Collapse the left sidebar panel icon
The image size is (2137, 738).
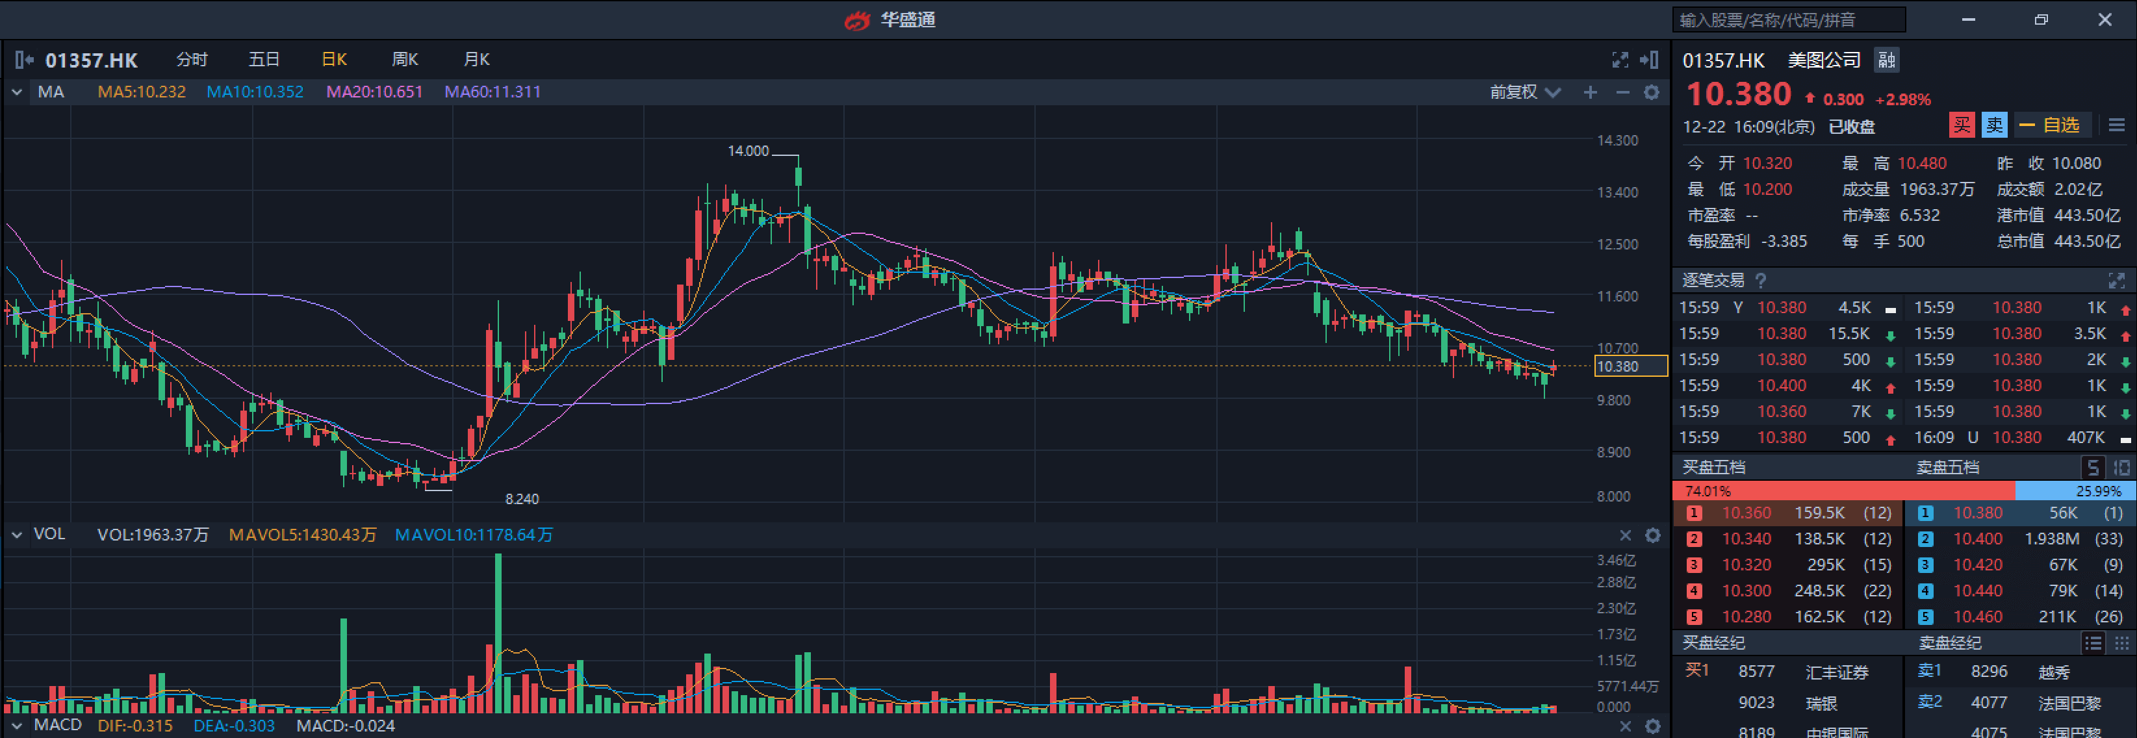[23, 60]
